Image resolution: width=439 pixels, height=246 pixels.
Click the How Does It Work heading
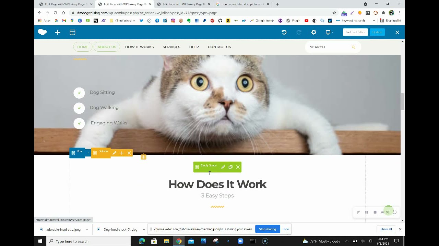click(217, 184)
